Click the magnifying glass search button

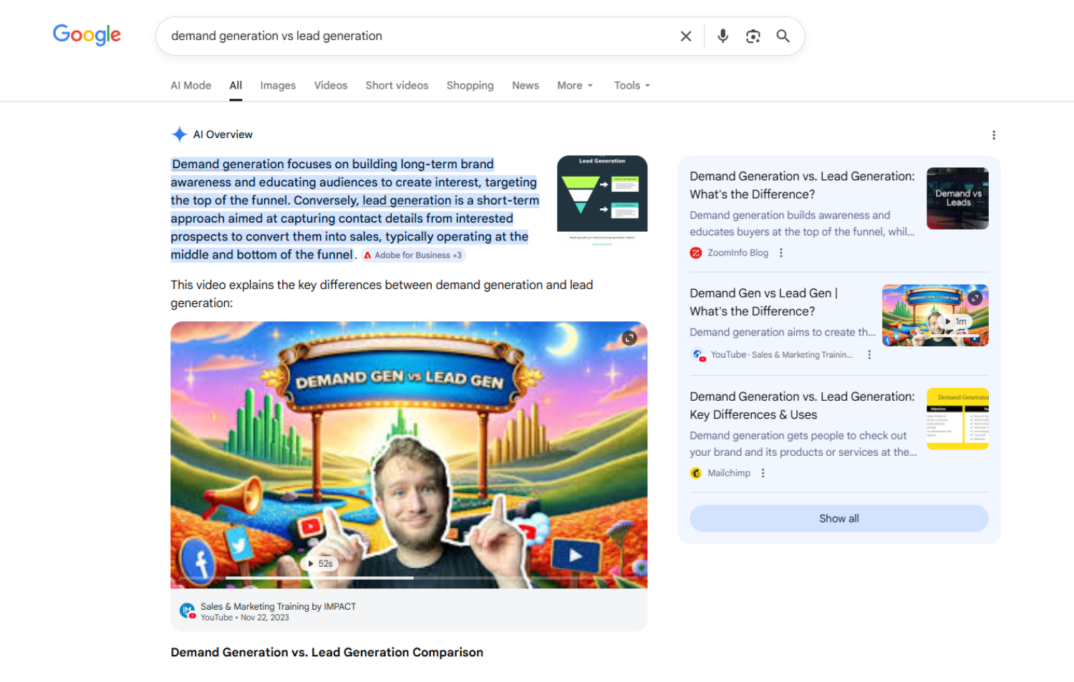click(x=783, y=36)
